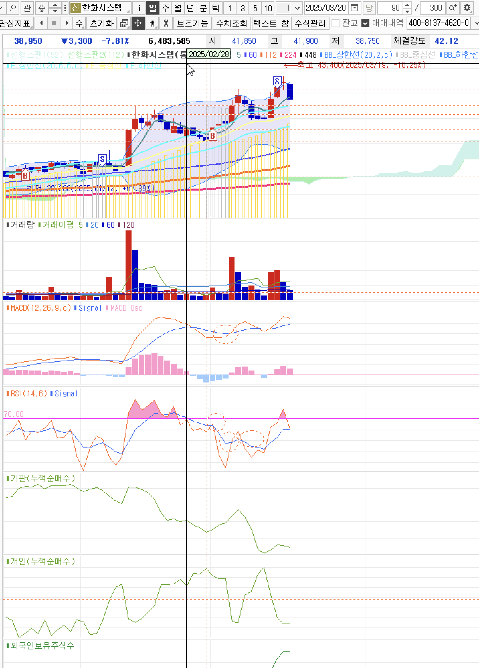Open the calendar date picker icon
This screenshot has width=479, height=668.
point(354,8)
